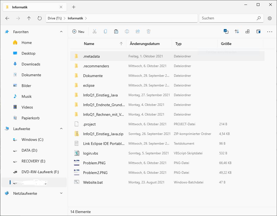Go up one folder level
Screen dimensions: 277x216
point(29,18)
